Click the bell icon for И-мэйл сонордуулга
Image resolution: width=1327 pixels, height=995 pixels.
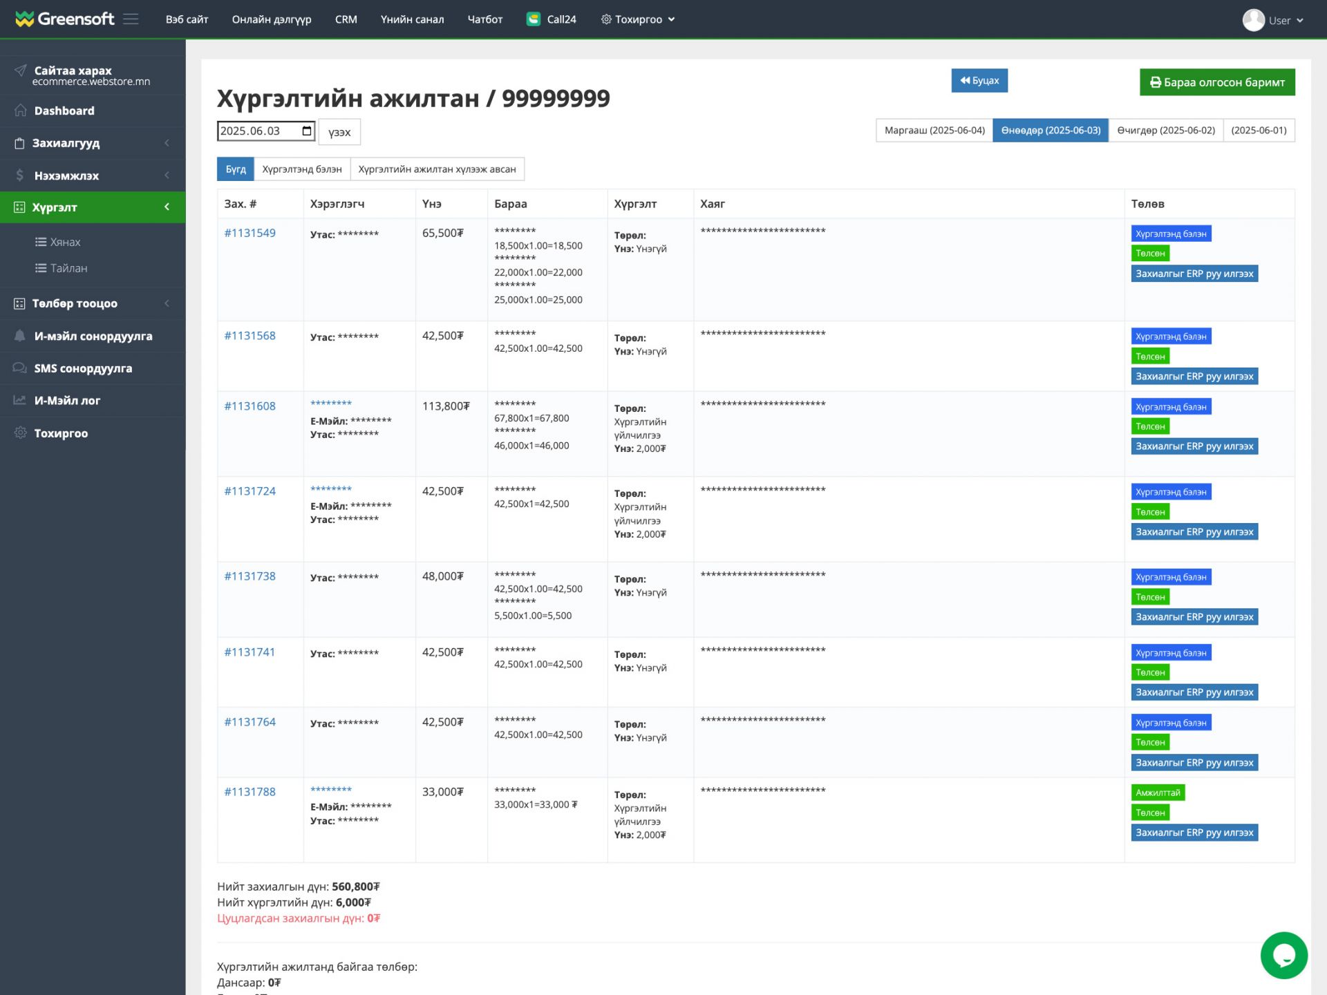point(20,336)
